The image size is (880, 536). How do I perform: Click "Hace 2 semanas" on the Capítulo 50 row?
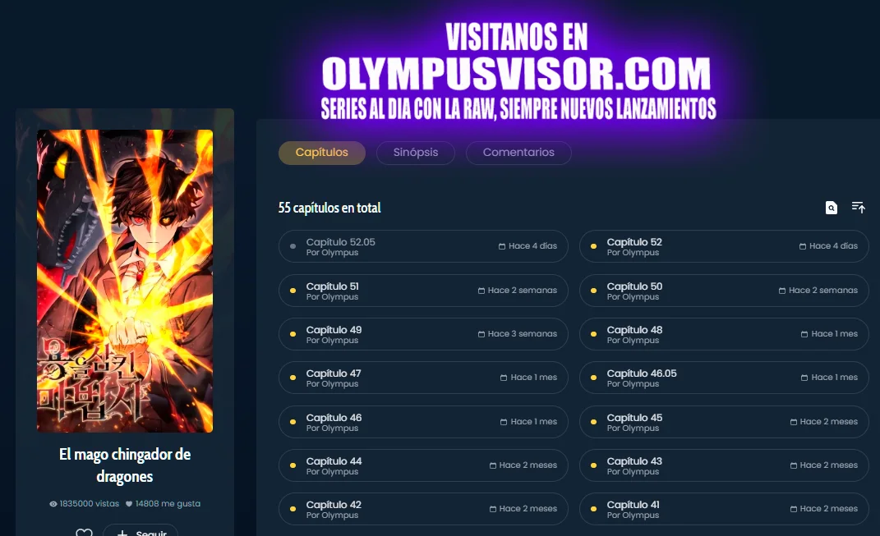[823, 291]
